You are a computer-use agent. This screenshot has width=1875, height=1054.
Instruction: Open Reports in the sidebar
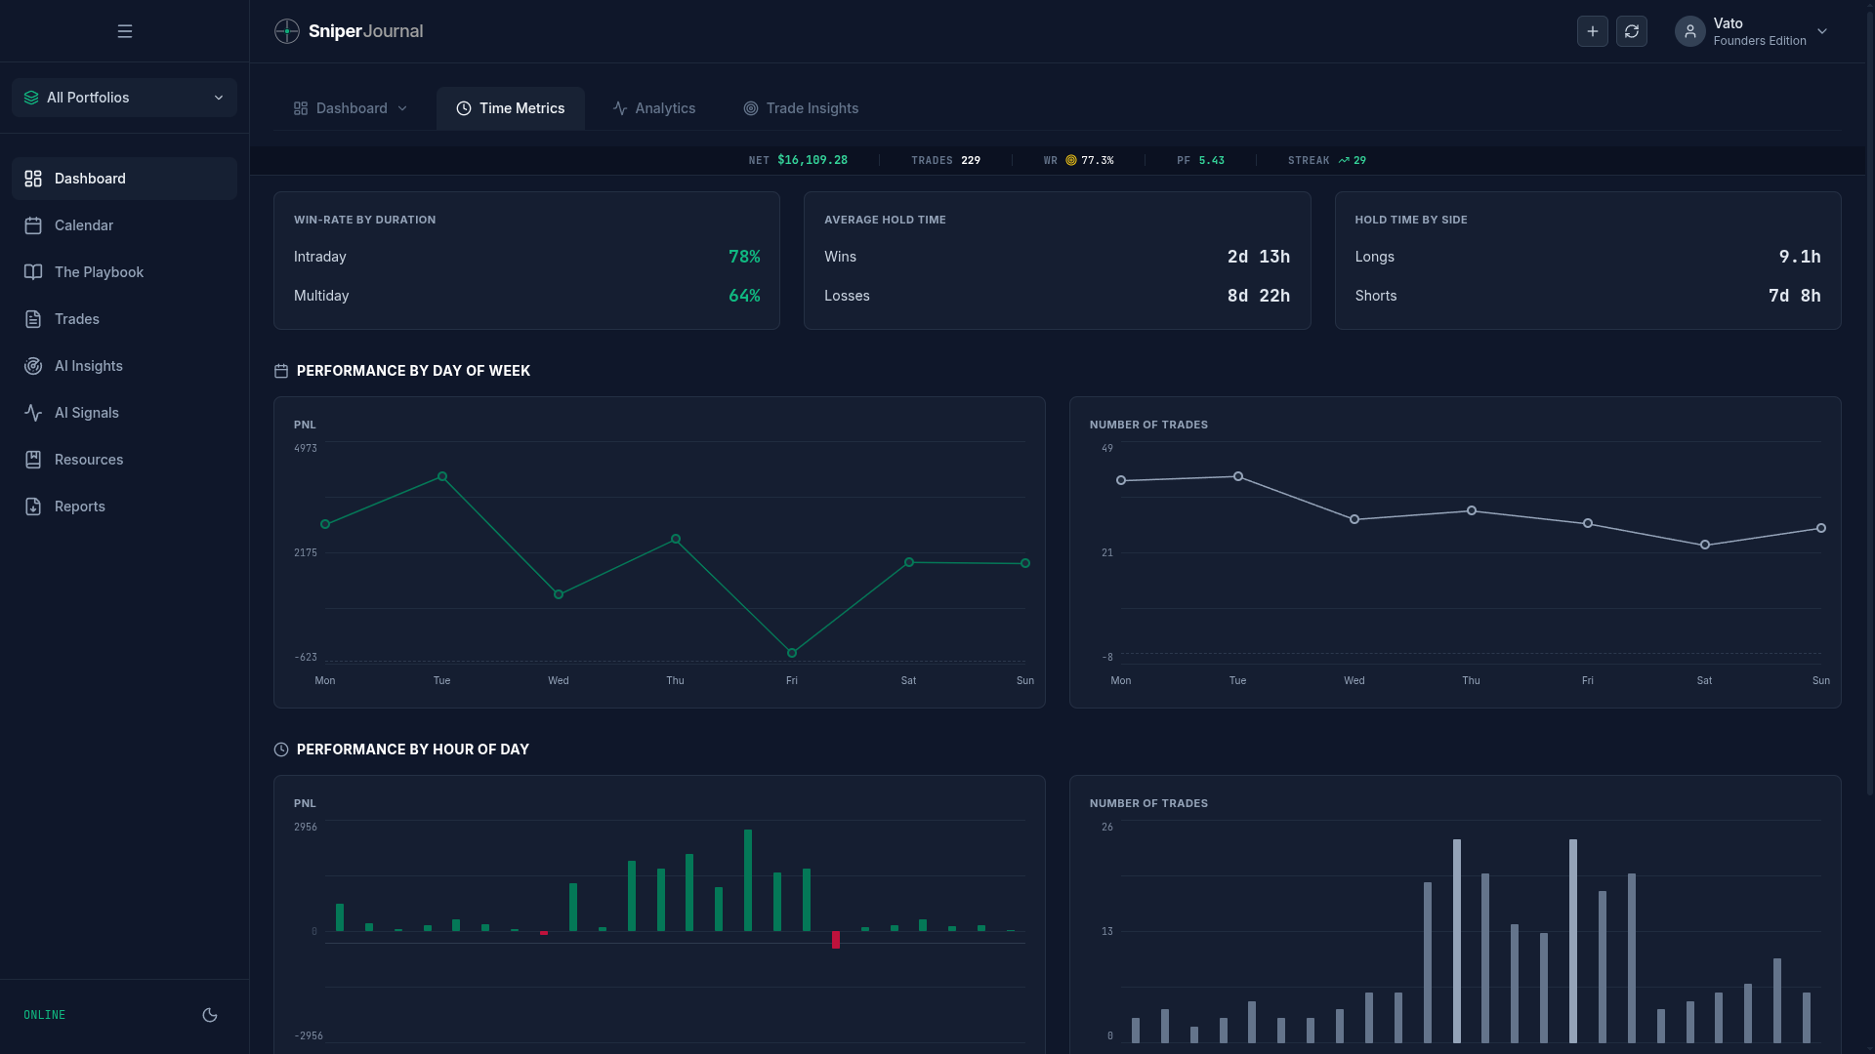(x=125, y=507)
